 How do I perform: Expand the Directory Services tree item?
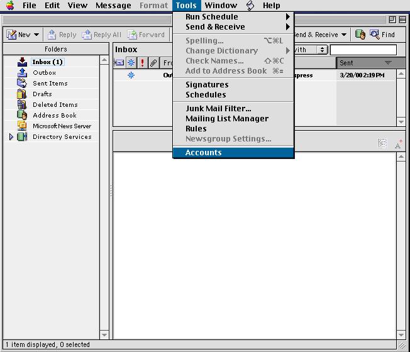tap(11, 136)
